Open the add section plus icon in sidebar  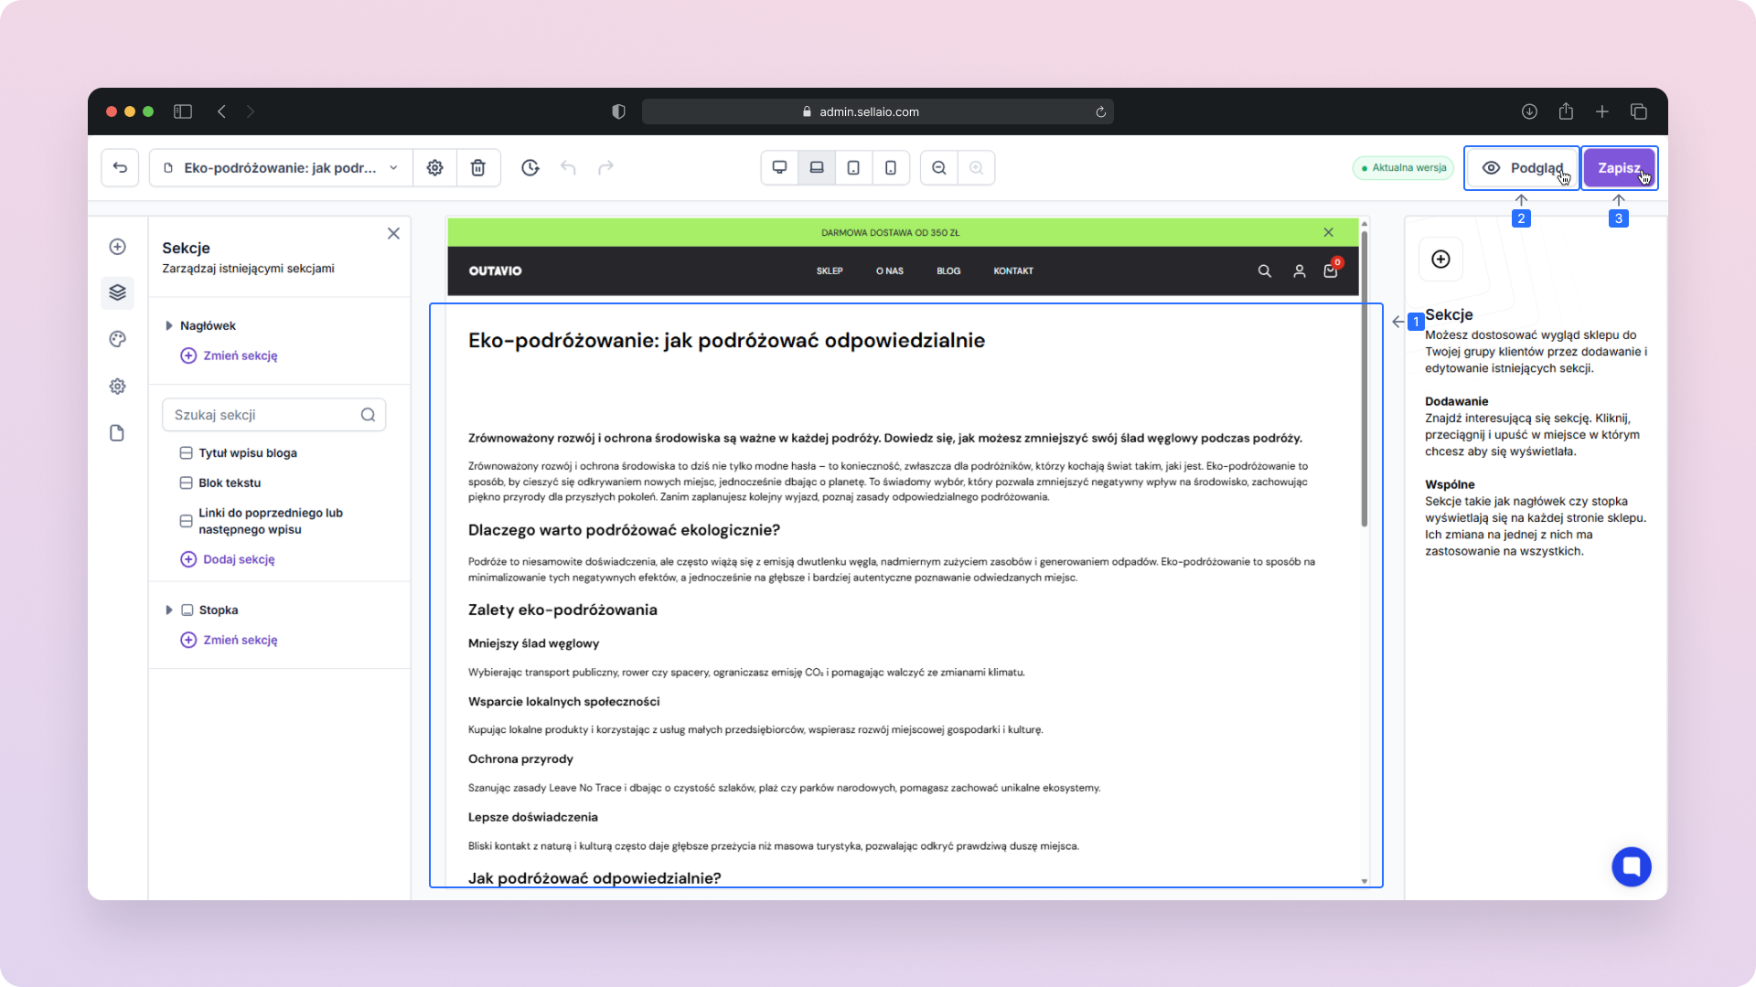tap(117, 247)
